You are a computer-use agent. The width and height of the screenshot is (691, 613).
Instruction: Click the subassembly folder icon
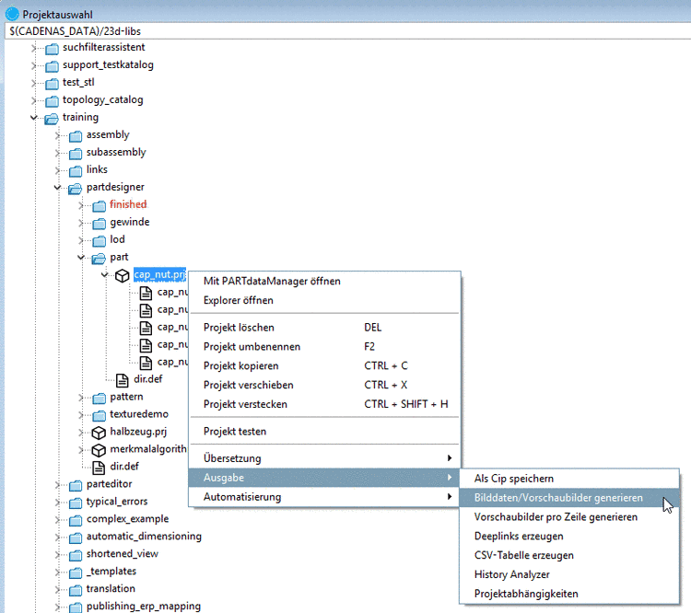[x=76, y=153]
